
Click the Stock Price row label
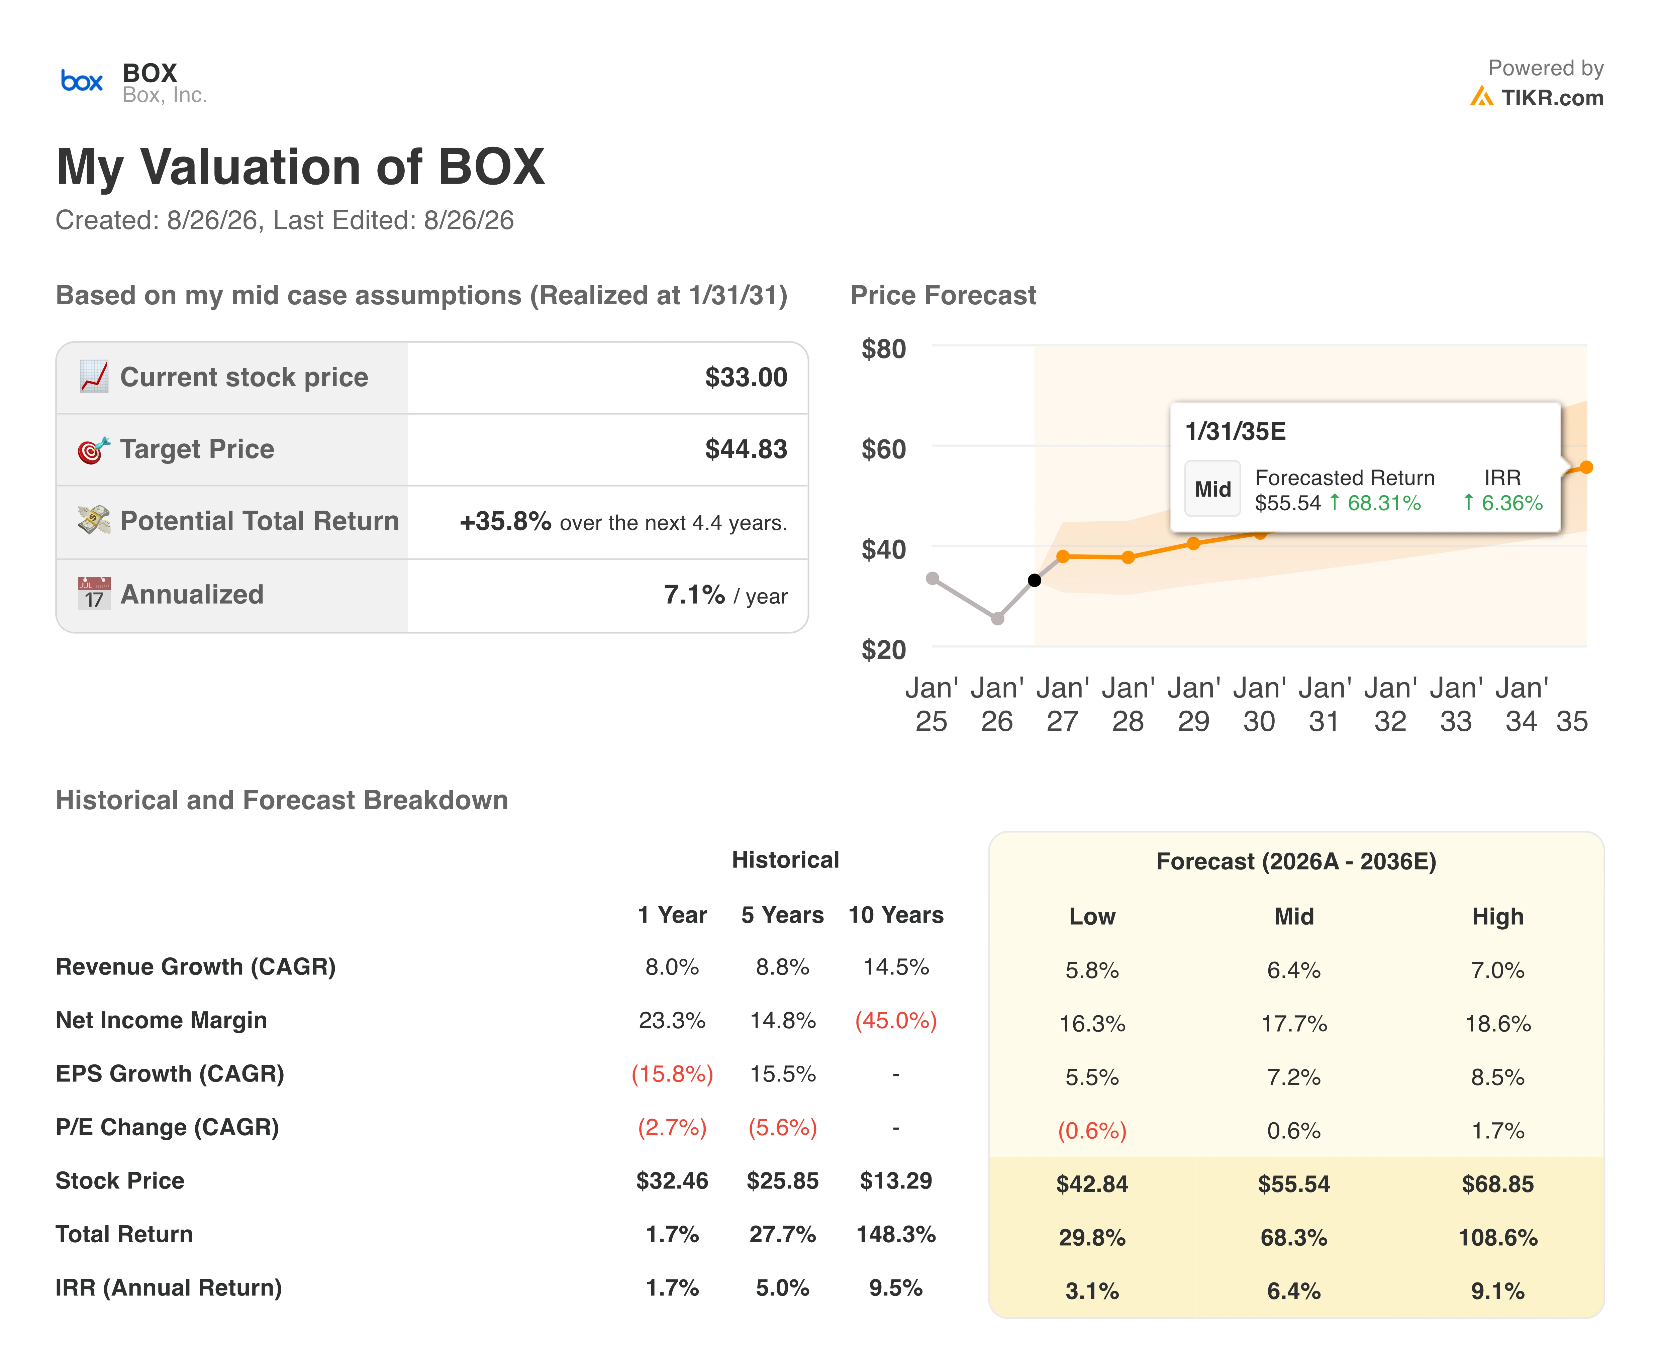pos(120,1181)
